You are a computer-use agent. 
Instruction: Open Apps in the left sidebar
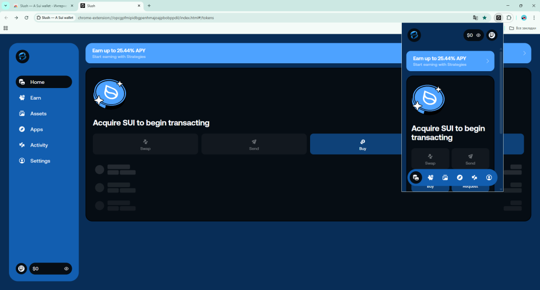tap(44, 130)
